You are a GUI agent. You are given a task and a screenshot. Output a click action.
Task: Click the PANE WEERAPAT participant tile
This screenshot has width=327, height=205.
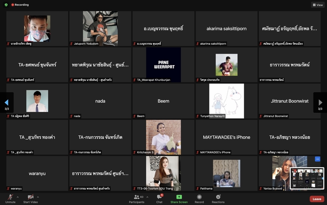click(x=163, y=64)
